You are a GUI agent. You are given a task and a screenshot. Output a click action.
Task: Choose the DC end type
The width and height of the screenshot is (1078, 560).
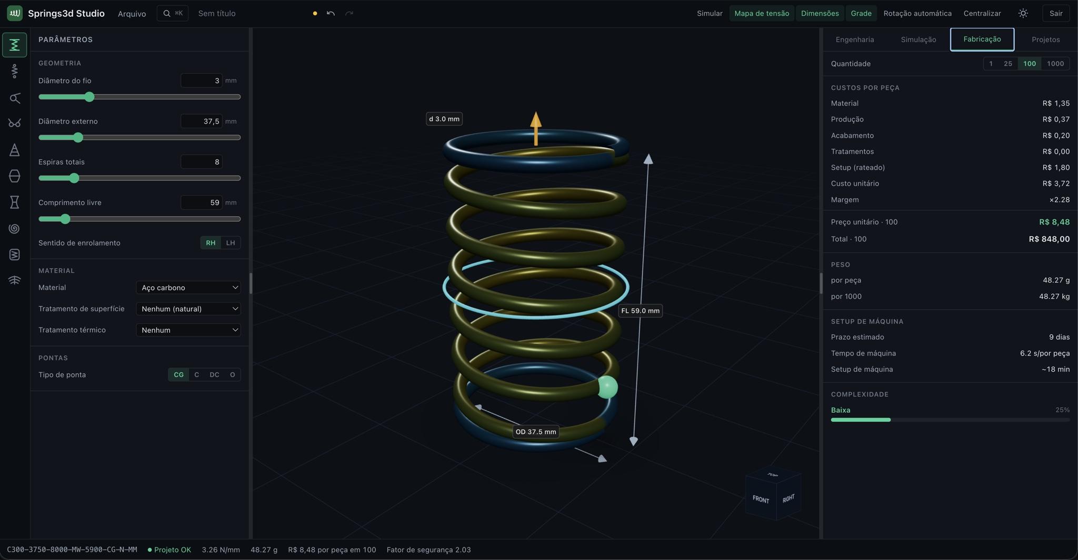click(214, 375)
